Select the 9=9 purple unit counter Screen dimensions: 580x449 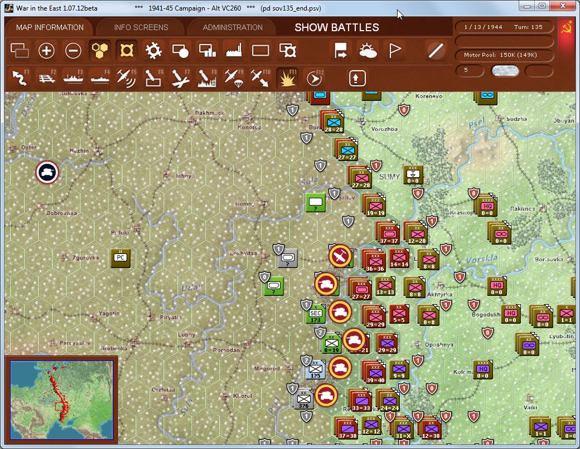point(399,369)
